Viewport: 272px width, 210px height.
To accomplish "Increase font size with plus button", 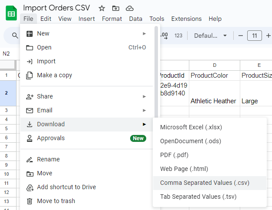I will [268, 36].
